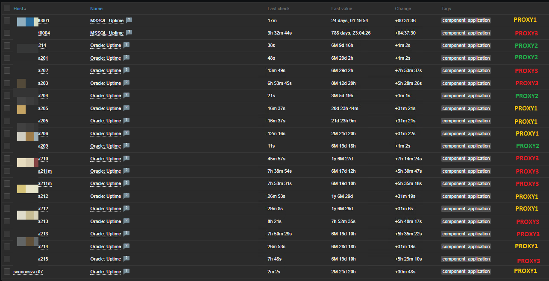Viewport: 549px width, 281px height.
Task: Click question-mark icon in host a203 row
Action: pyautogui.click(x=126, y=83)
